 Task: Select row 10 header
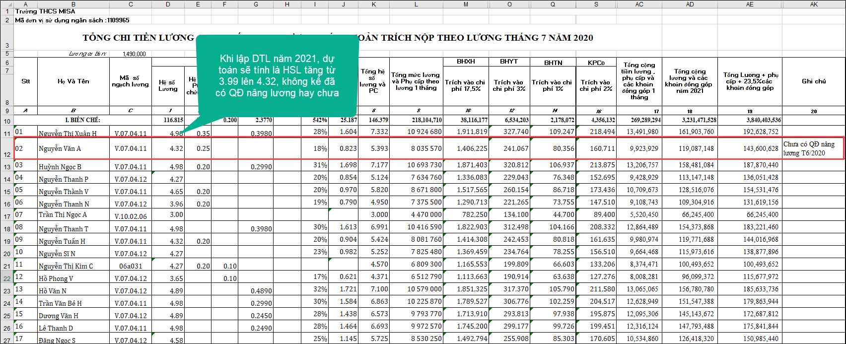(7, 121)
